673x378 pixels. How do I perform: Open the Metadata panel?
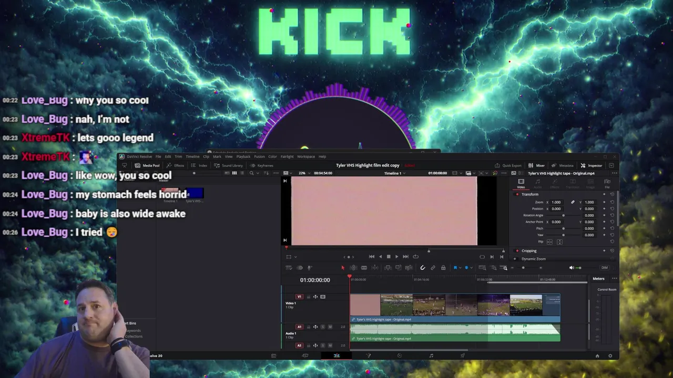563,165
